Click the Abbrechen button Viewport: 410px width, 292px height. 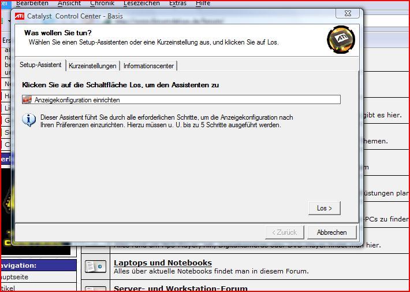[332, 232]
